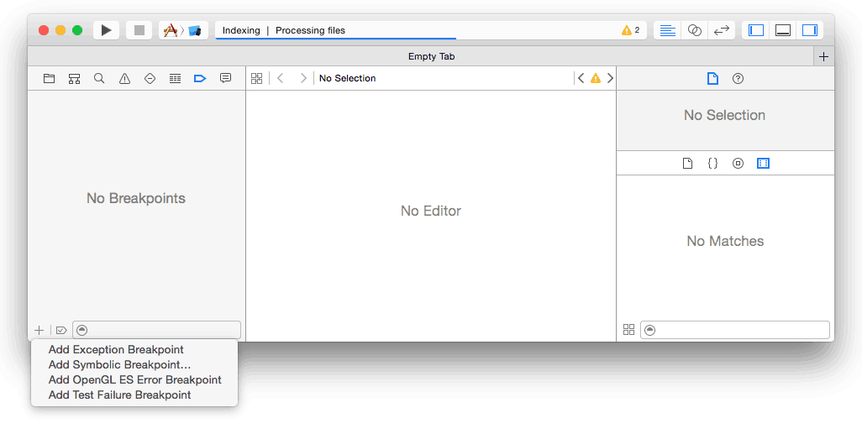The width and height of the screenshot is (862, 439).
Task: Toggle show only enabled breakpoints filter
Action: coord(61,330)
